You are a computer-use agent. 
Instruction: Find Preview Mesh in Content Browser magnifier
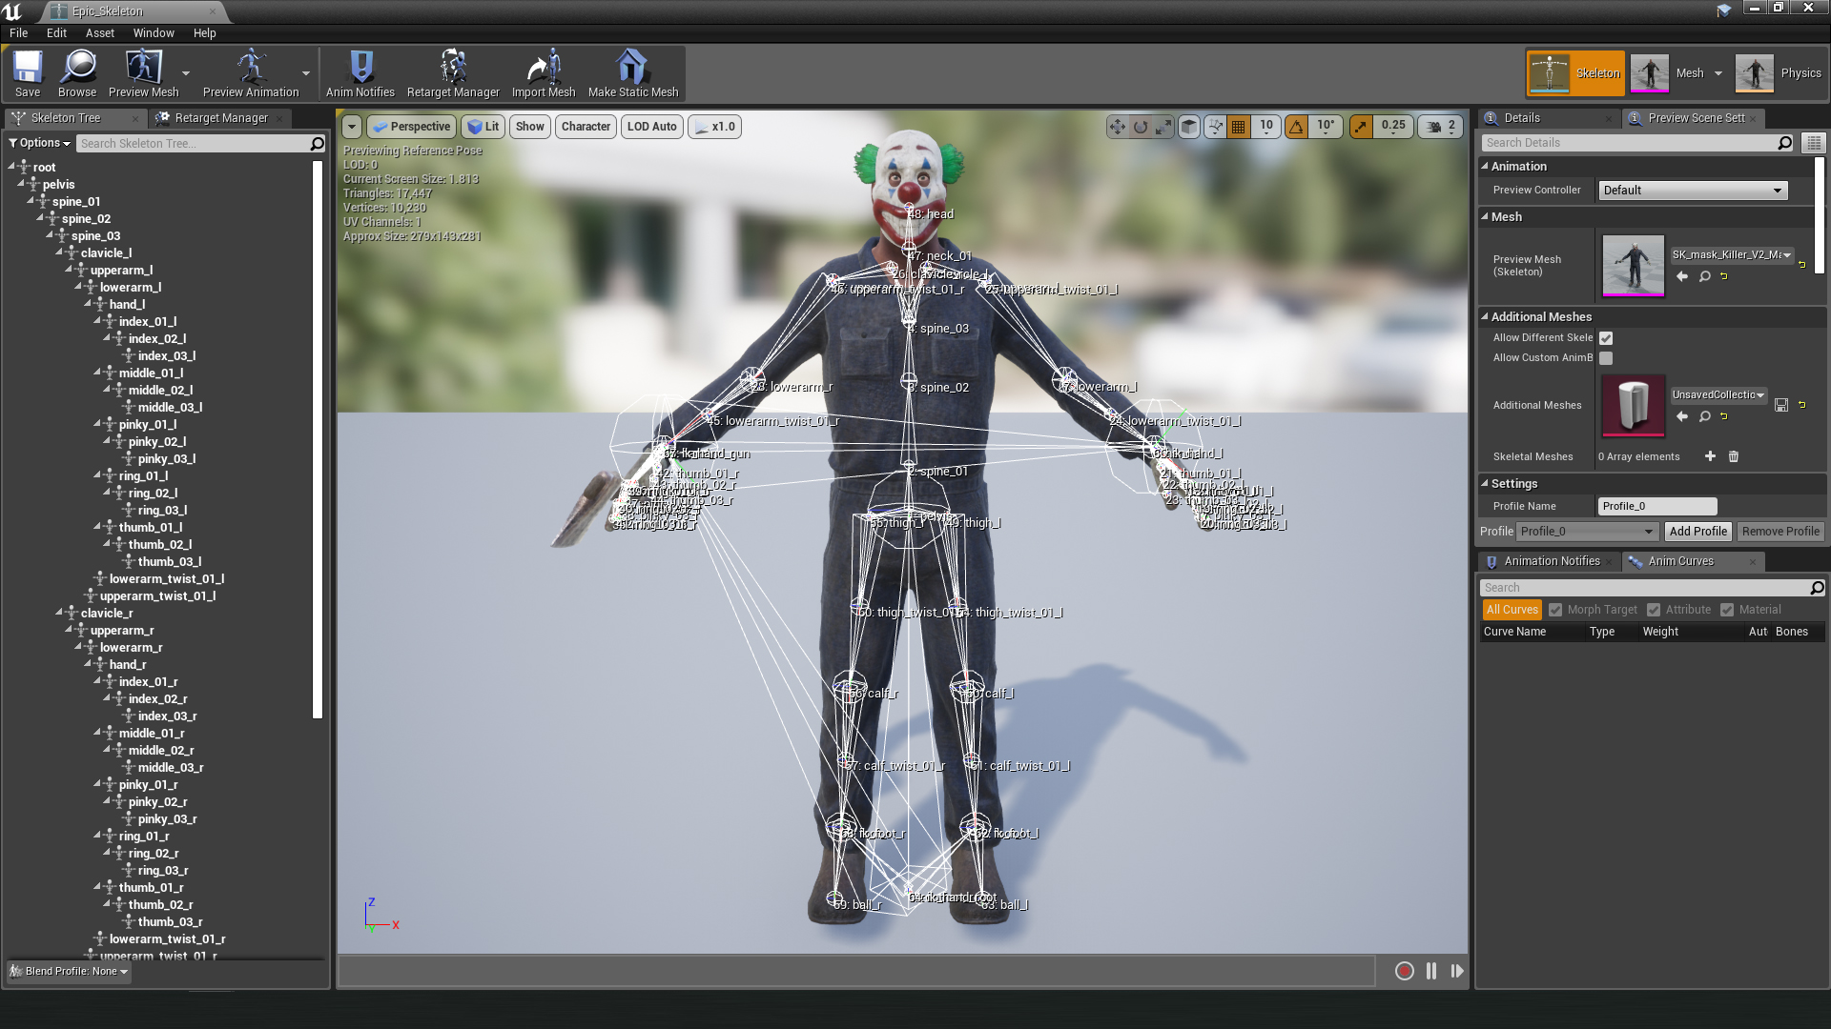coord(1704,277)
